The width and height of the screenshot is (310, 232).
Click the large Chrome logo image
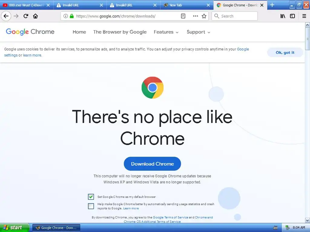[x=153, y=88]
